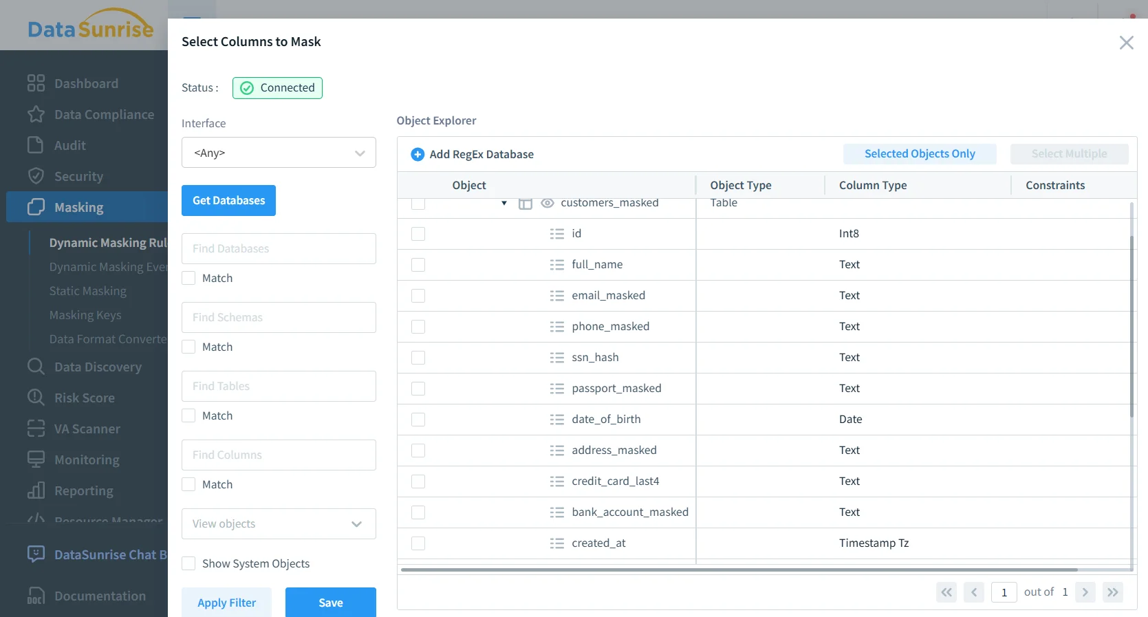Enable Show System Objects checkbox
Viewport: 1148px width, 617px height.
click(188, 564)
